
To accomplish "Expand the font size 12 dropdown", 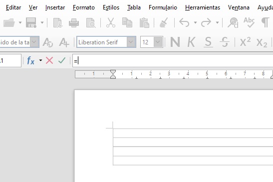I will point(158,42).
